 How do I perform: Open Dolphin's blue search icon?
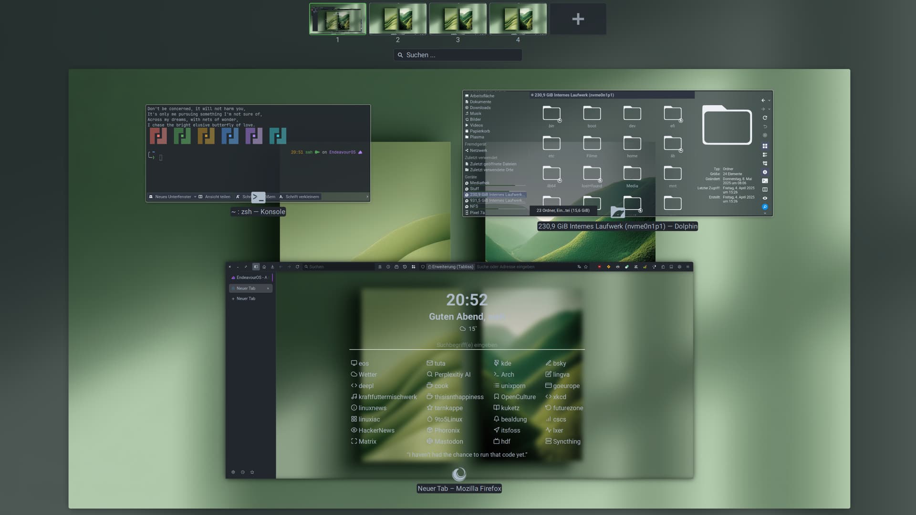click(x=765, y=207)
